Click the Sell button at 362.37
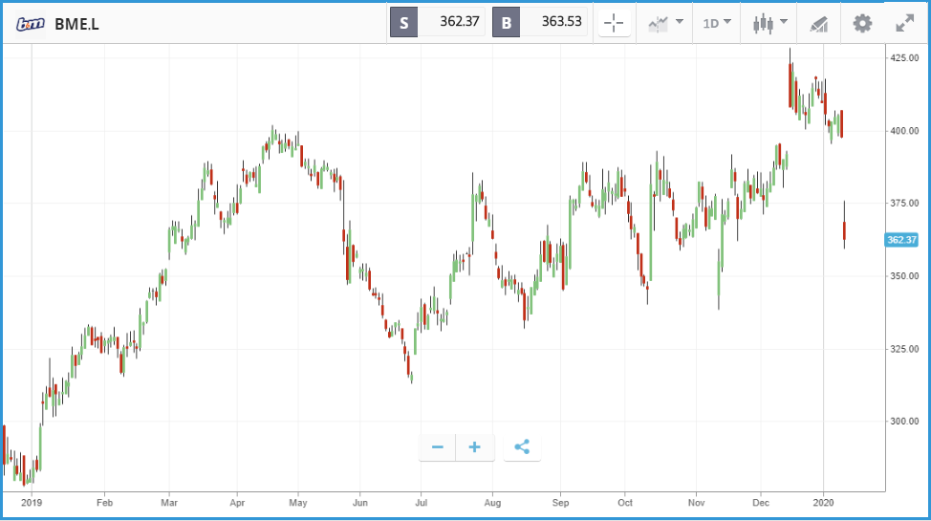Viewport: 931px width, 521px height. 438,23
